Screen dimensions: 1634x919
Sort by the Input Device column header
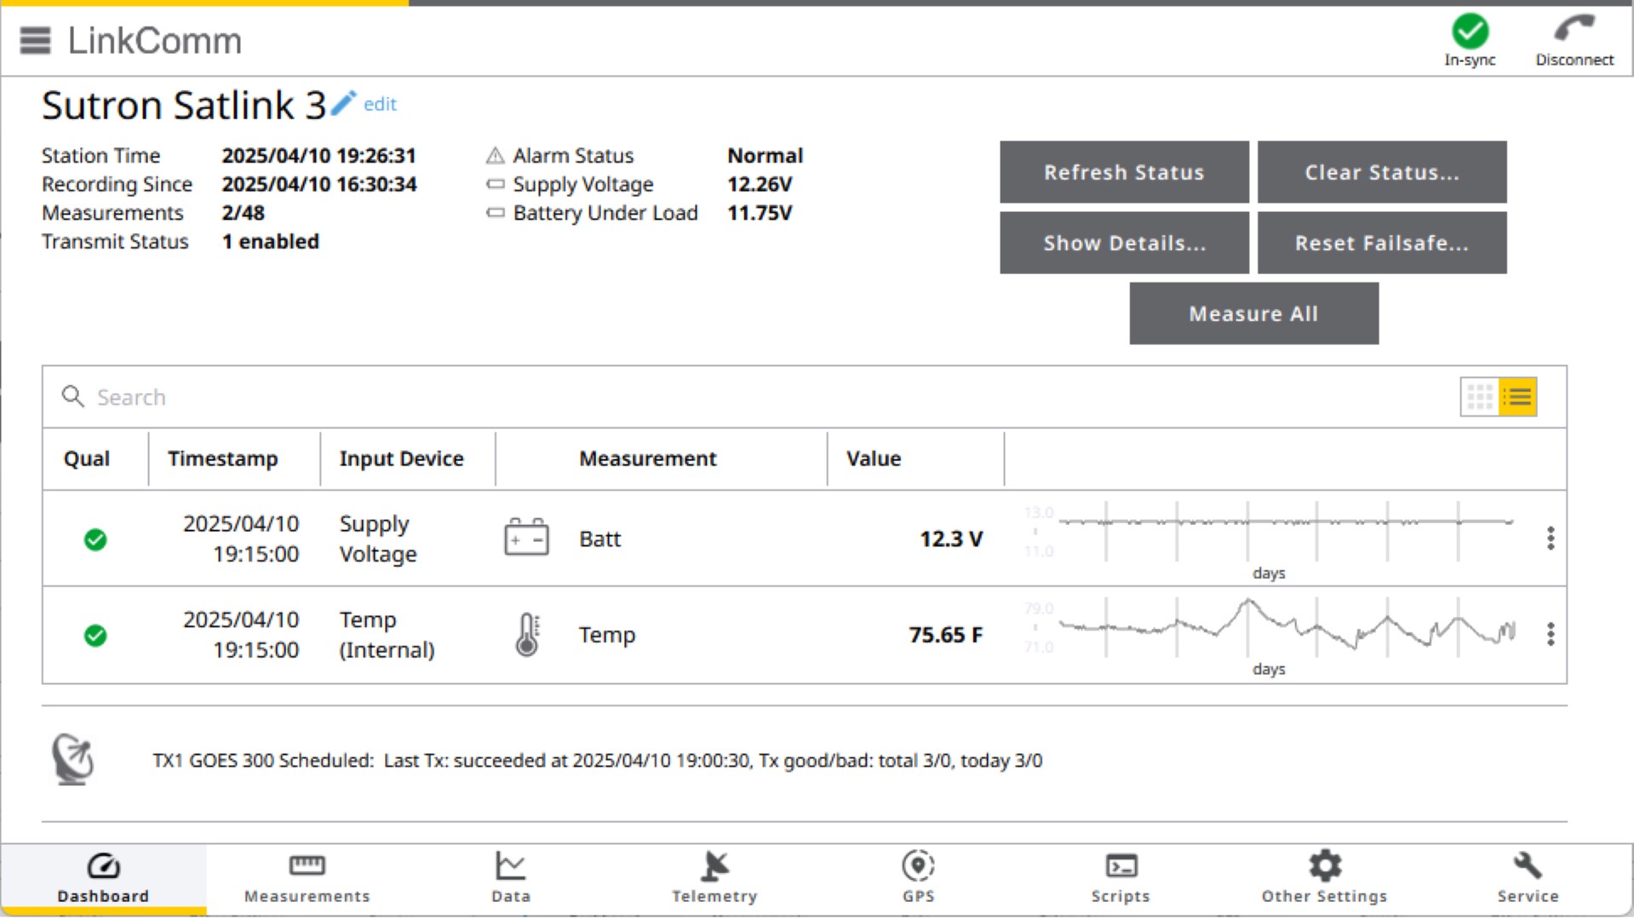pos(402,459)
